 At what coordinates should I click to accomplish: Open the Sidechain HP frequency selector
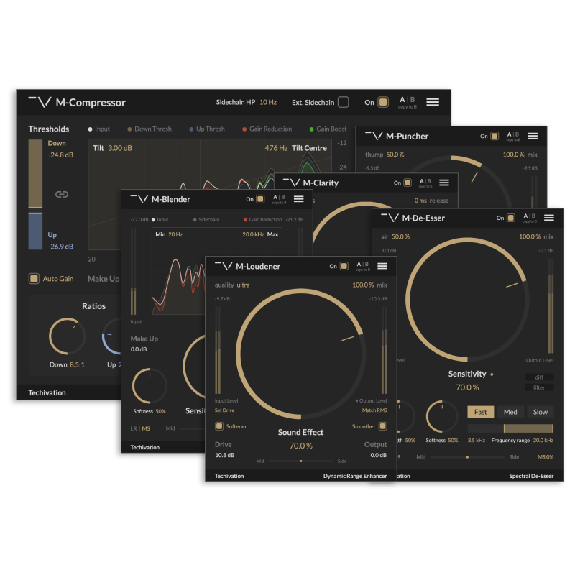click(267, 101)
